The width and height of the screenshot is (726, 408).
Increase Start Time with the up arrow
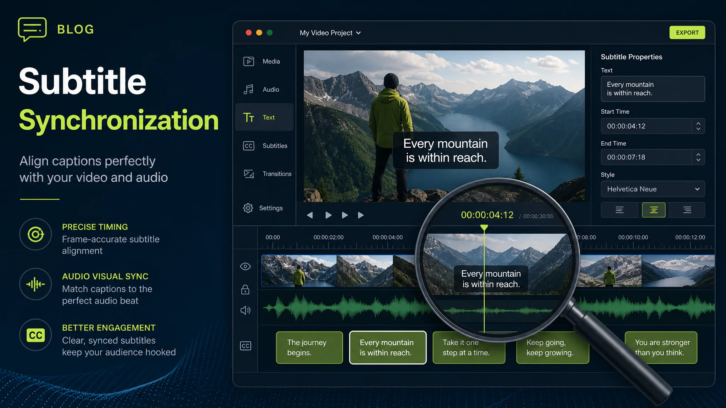coord(698,123)
